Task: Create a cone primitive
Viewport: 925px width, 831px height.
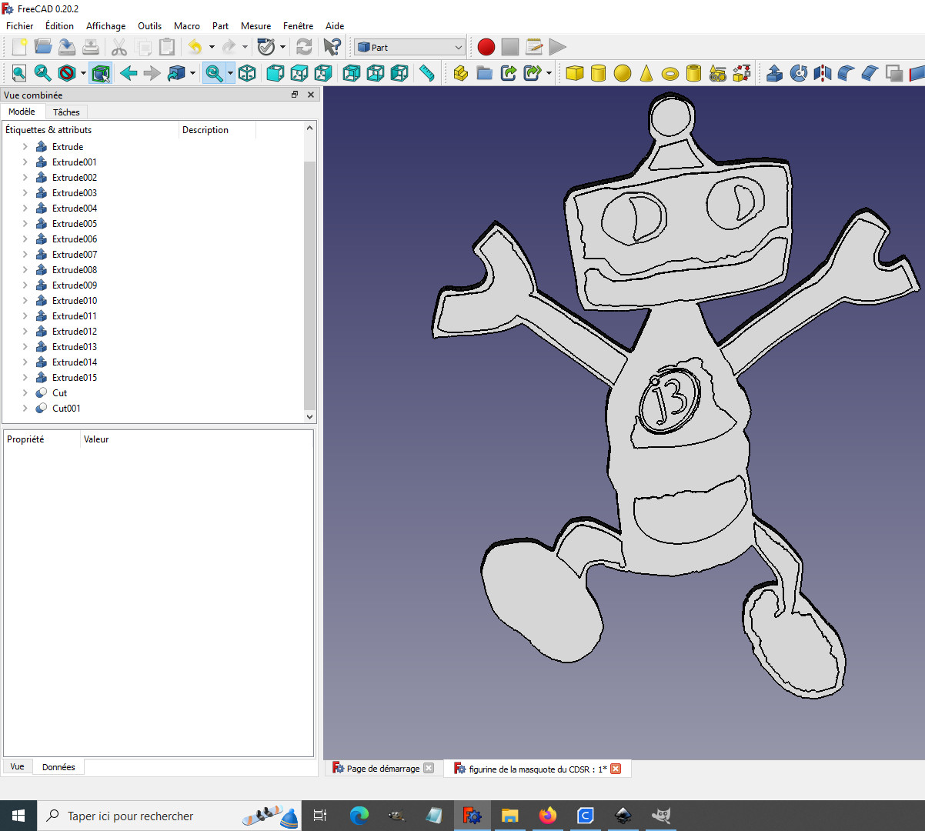Action: (646, 73)
